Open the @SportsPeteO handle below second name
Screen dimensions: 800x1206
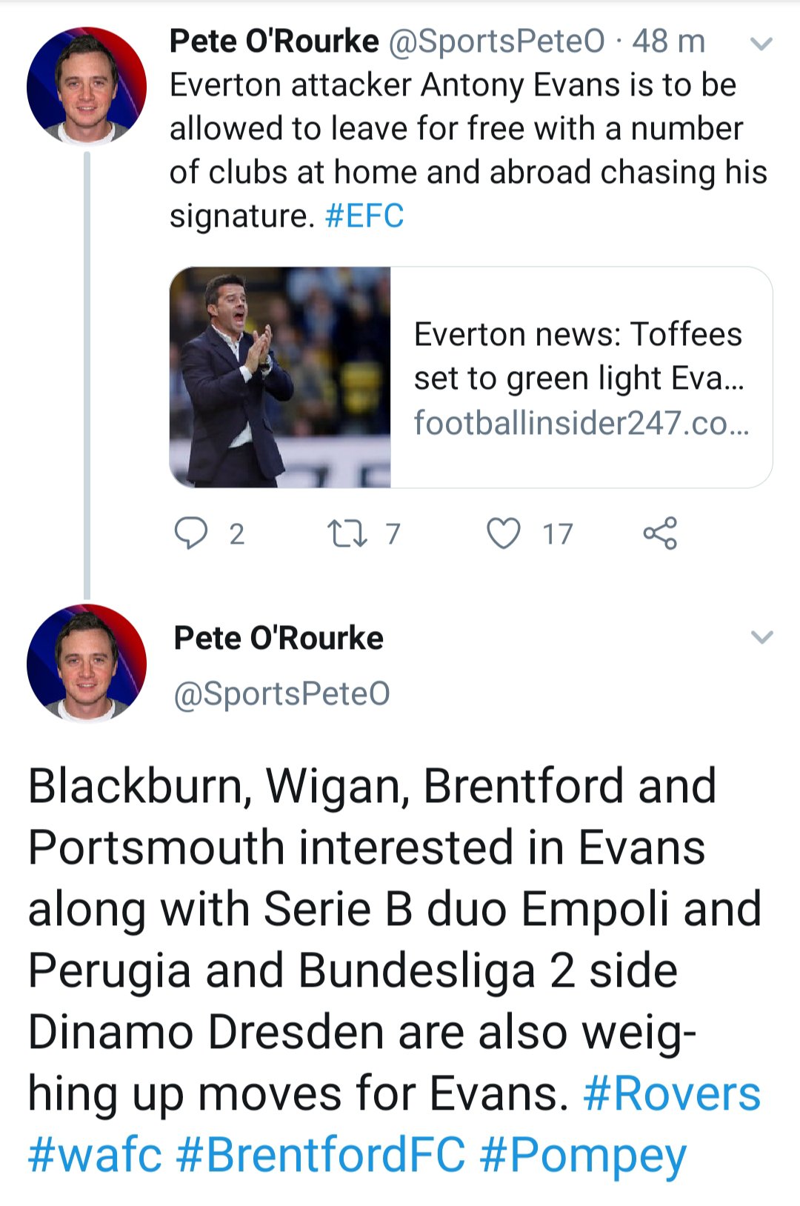point(281,693)
